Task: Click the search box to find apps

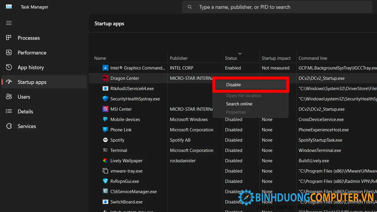Action: pos(277,7)
